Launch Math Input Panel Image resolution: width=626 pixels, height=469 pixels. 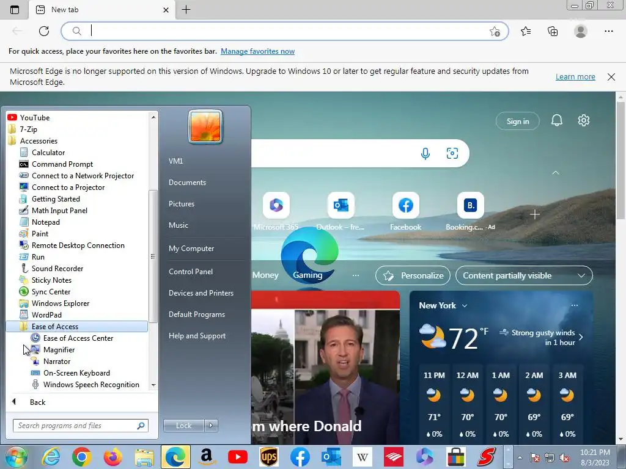(59, 210)
